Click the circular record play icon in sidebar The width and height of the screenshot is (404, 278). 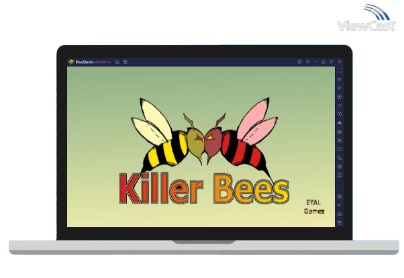340,114
